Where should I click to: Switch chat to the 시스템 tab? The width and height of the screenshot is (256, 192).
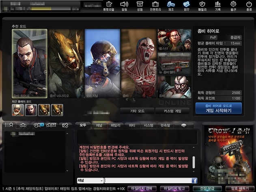point(148,125)
